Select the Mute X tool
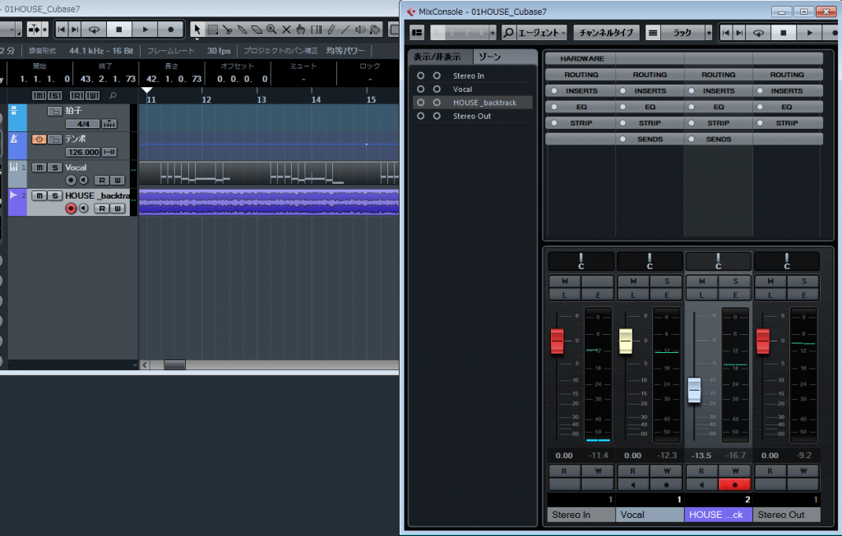 (x=286, y=30)
